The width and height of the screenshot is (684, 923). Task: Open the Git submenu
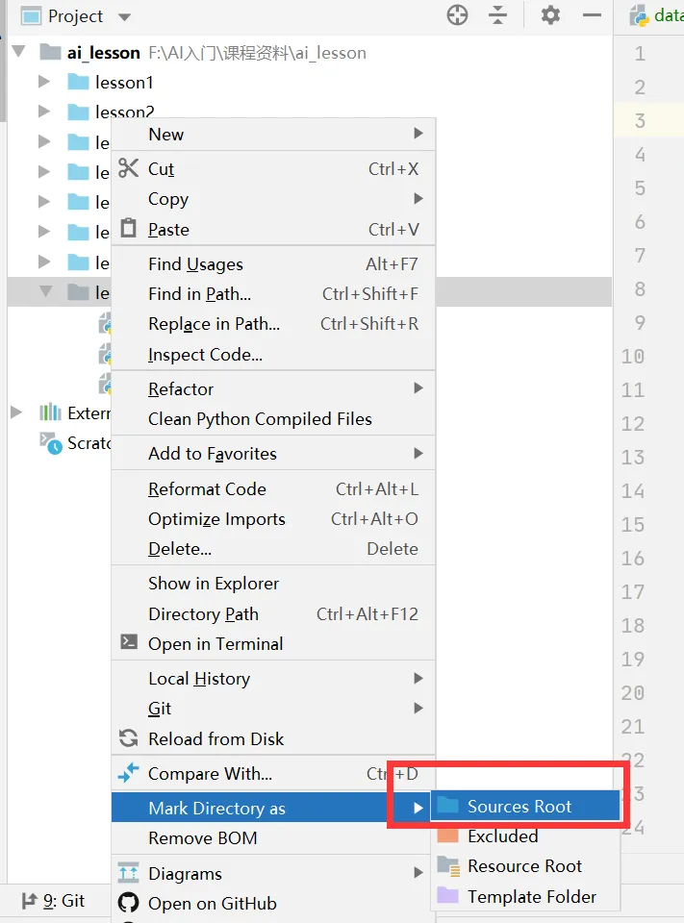pos(273,709)
